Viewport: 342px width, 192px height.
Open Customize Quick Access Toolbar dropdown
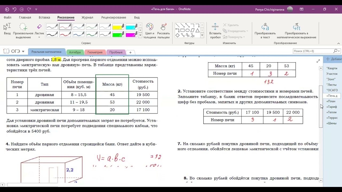coord(36,9)
